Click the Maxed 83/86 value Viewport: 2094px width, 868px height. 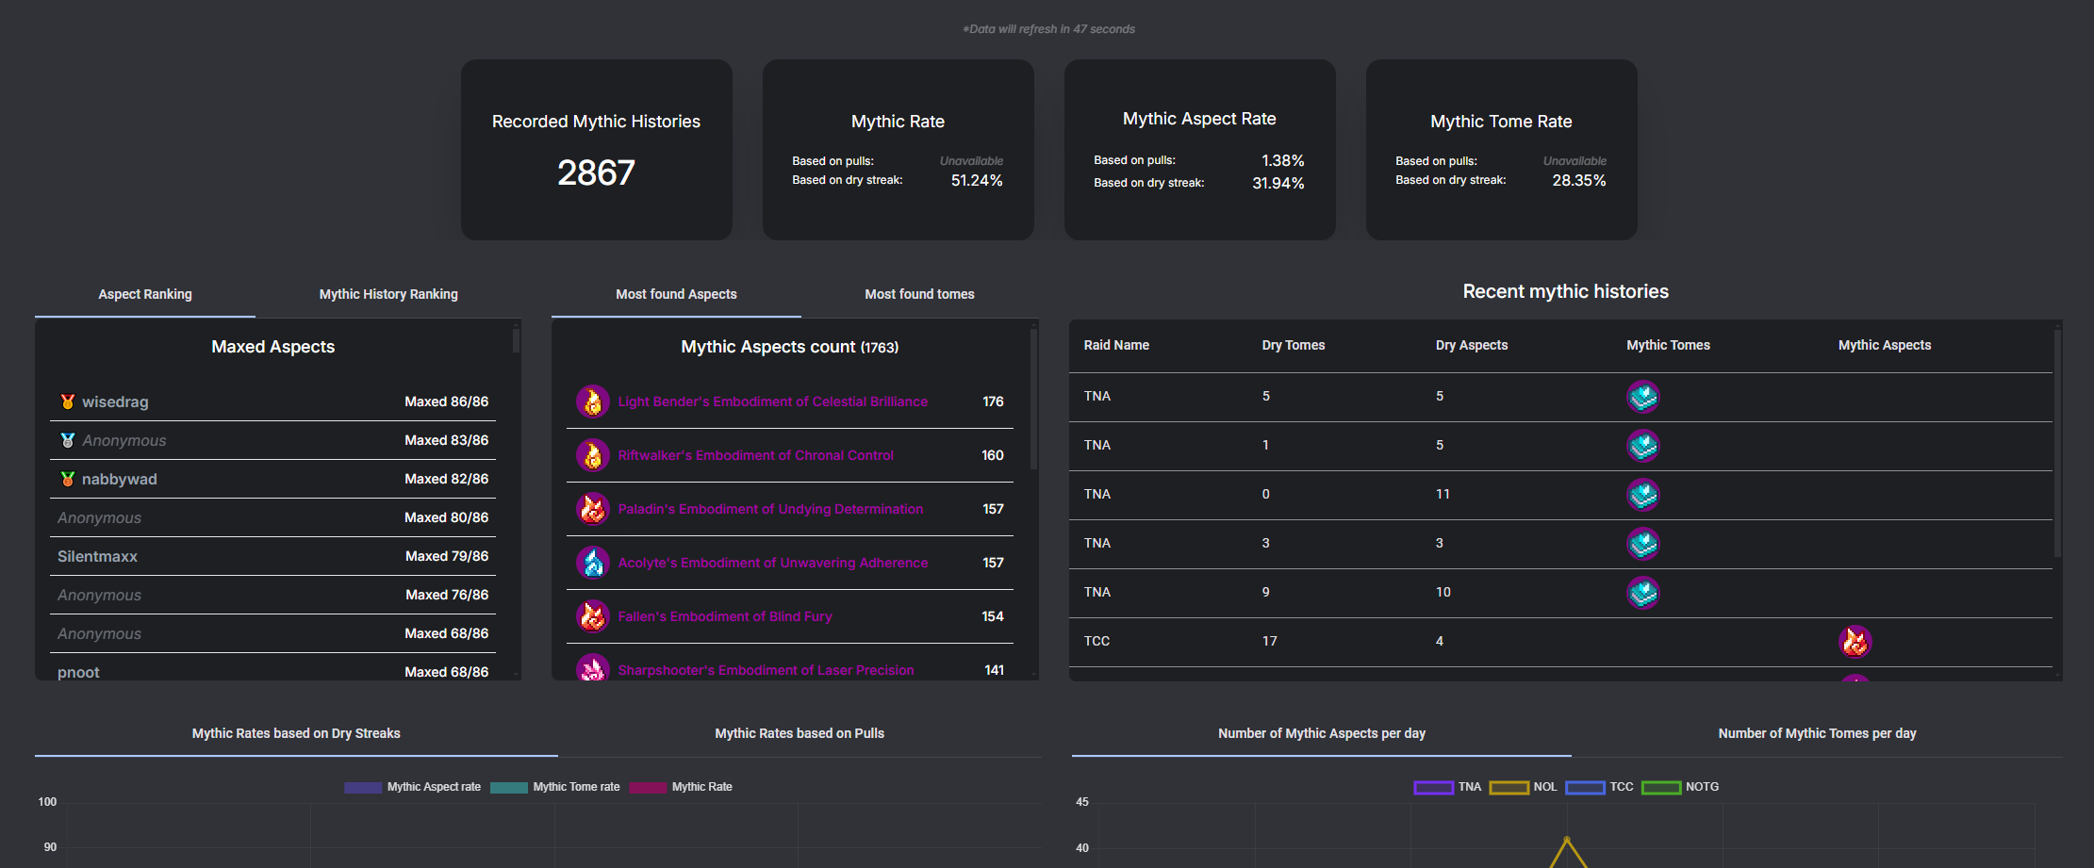tap(447, 440)
